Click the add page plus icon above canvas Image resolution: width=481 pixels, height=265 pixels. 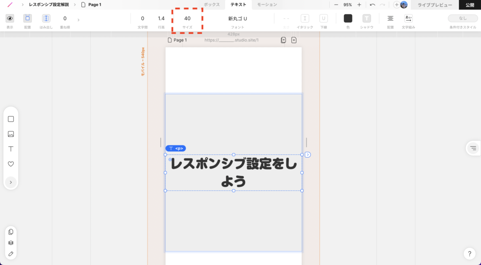pyautogui.click(x=294, y=40)
